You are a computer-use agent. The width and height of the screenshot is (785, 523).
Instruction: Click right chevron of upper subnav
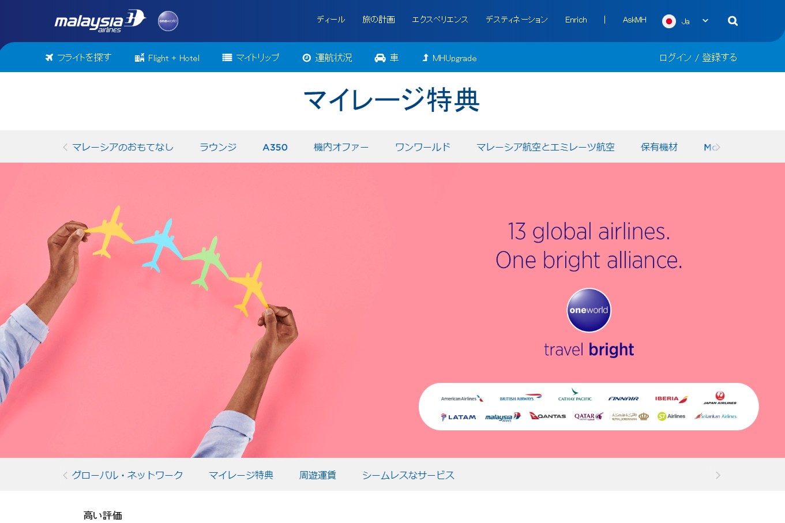click(717, 147)
